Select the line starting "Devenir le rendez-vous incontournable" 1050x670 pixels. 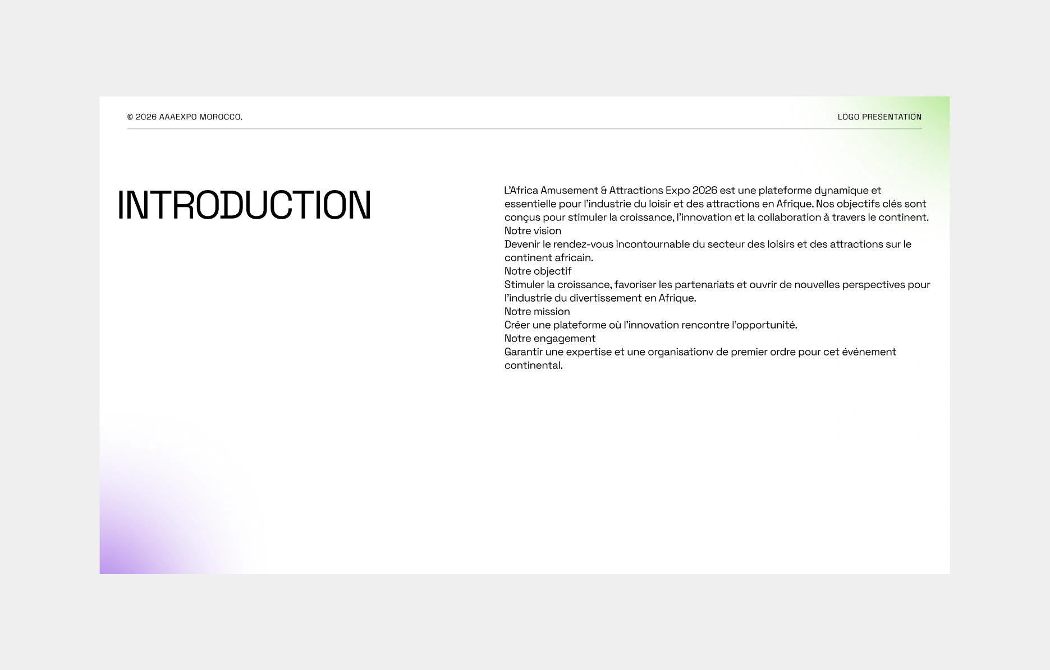708,244
